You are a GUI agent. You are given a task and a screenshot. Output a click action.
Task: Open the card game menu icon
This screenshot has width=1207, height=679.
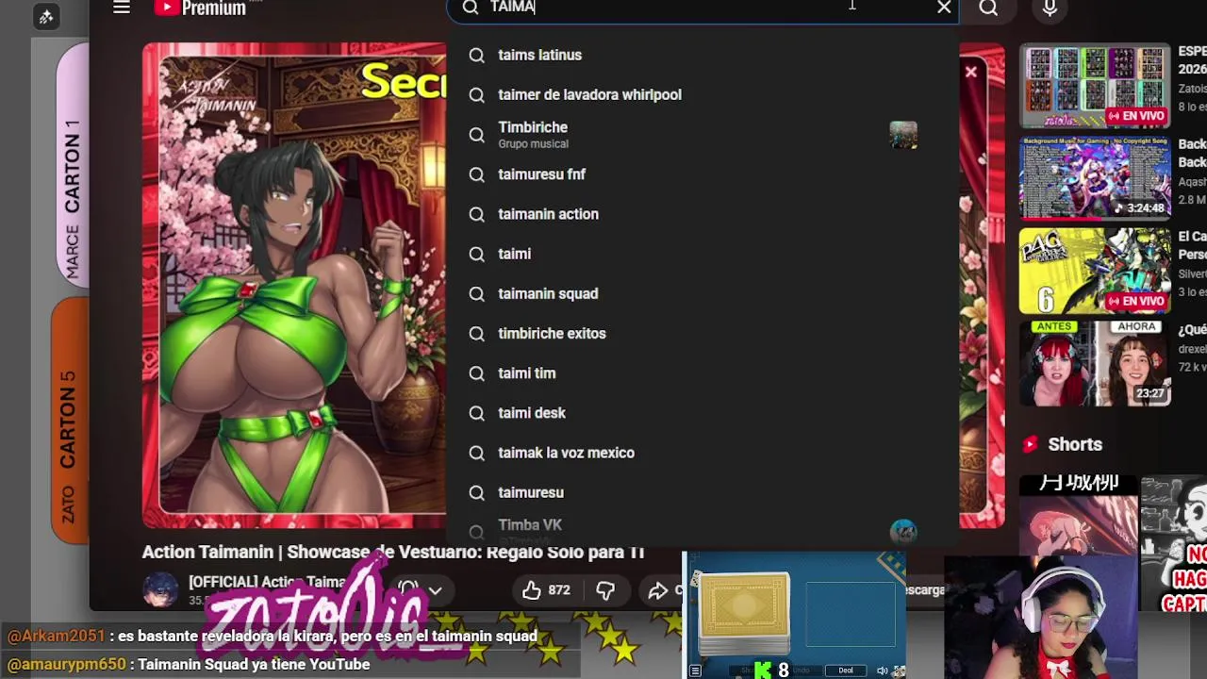click(695, 671)
